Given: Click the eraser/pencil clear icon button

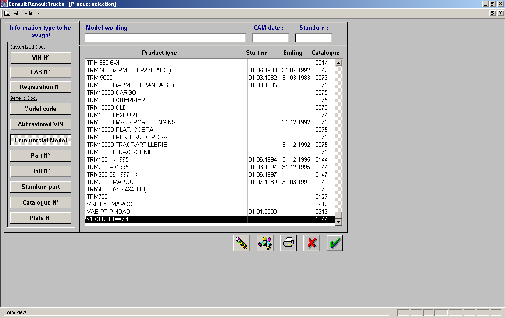Looking at the screenshot, I should tap(242, 243).
